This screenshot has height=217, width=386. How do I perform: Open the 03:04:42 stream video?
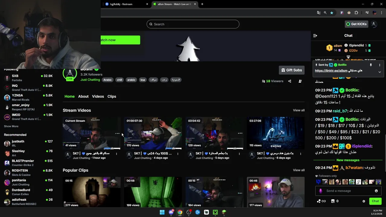214,133
